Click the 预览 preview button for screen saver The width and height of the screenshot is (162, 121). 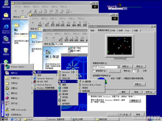pos(140,67)
